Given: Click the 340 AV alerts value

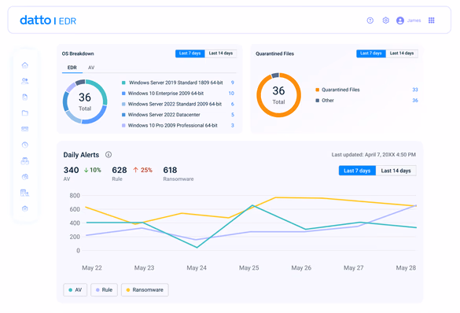Looking at the screenshot, I should click(71, 170).
